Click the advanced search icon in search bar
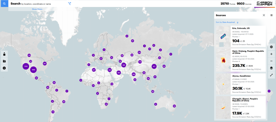276x122 pixels. pyautogui.click(x=70, y=3)
